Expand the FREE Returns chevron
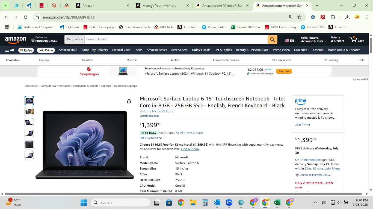The height and width of the screenshot is (209, 373). tap(161, 138)
